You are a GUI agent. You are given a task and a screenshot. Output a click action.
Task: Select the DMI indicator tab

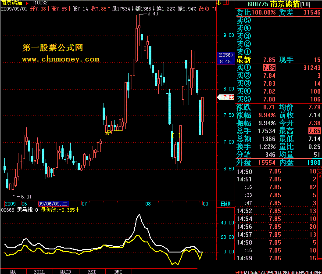point(118,271)
